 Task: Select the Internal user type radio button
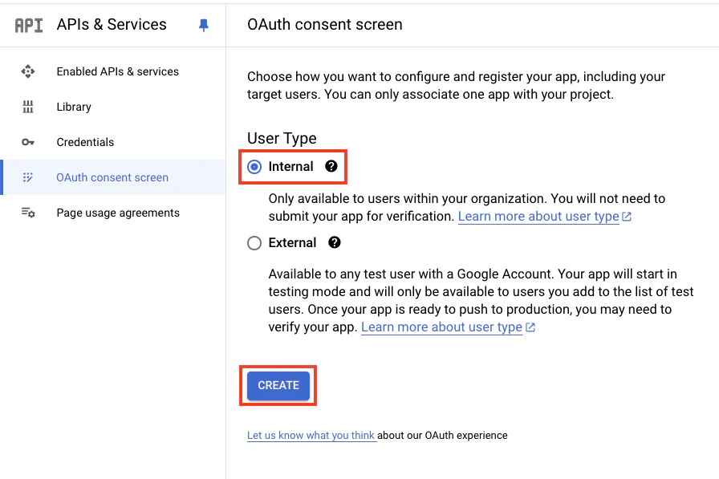click(x=254, y=166)
